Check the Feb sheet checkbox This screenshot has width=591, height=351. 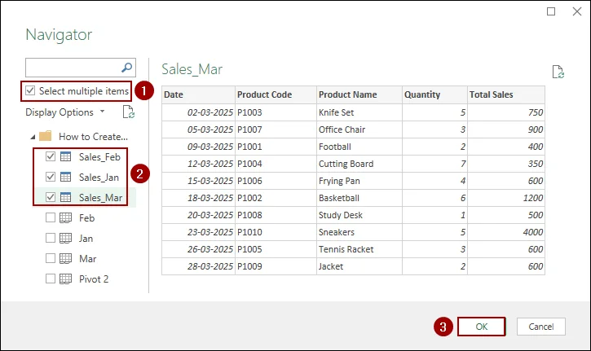[51, 217]
